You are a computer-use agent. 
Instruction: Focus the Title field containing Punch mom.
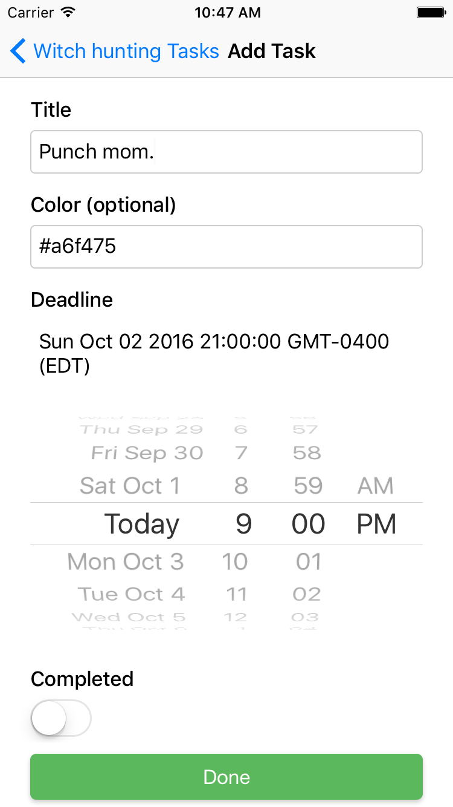226,152
